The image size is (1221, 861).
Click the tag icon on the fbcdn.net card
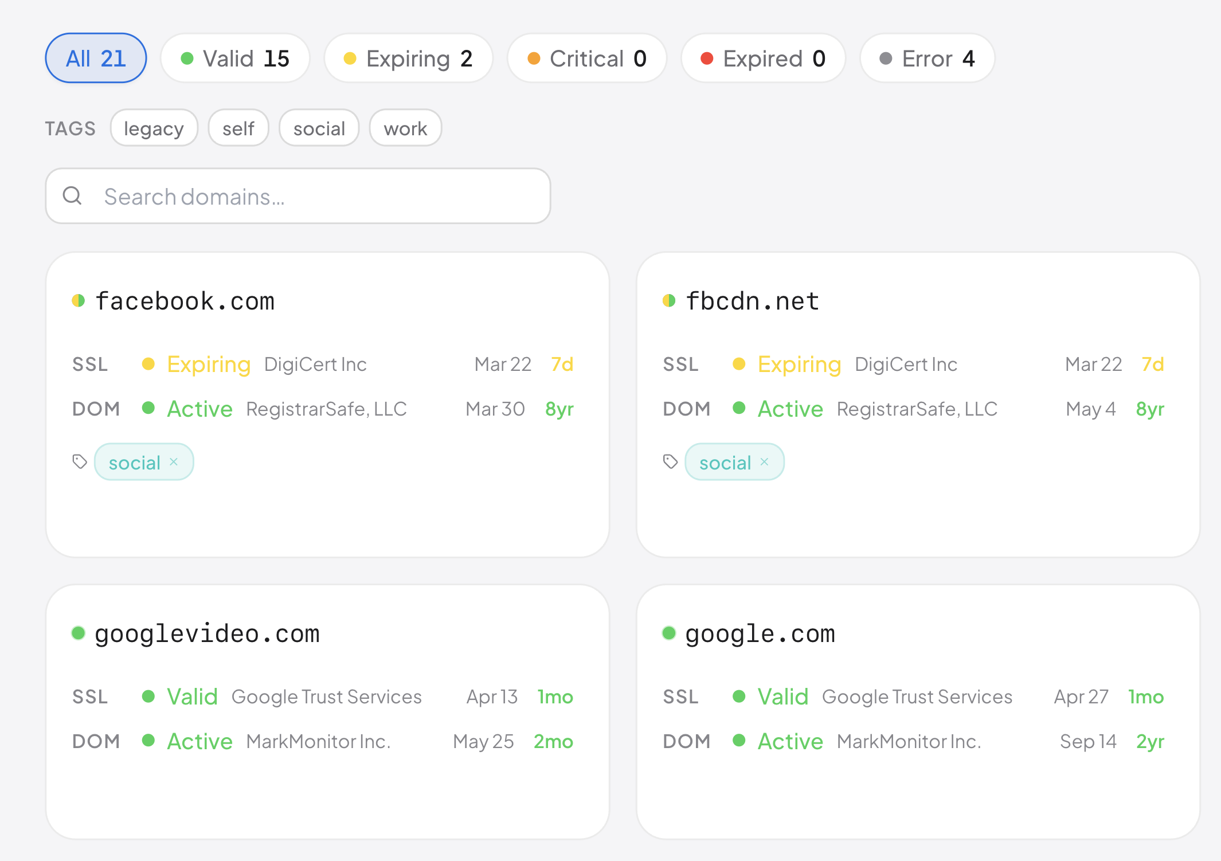click(670, 461)
